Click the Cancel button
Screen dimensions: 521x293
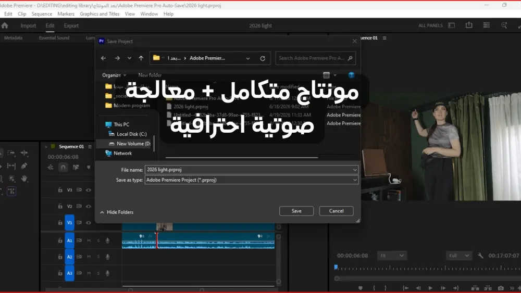(x=336, y=211)
